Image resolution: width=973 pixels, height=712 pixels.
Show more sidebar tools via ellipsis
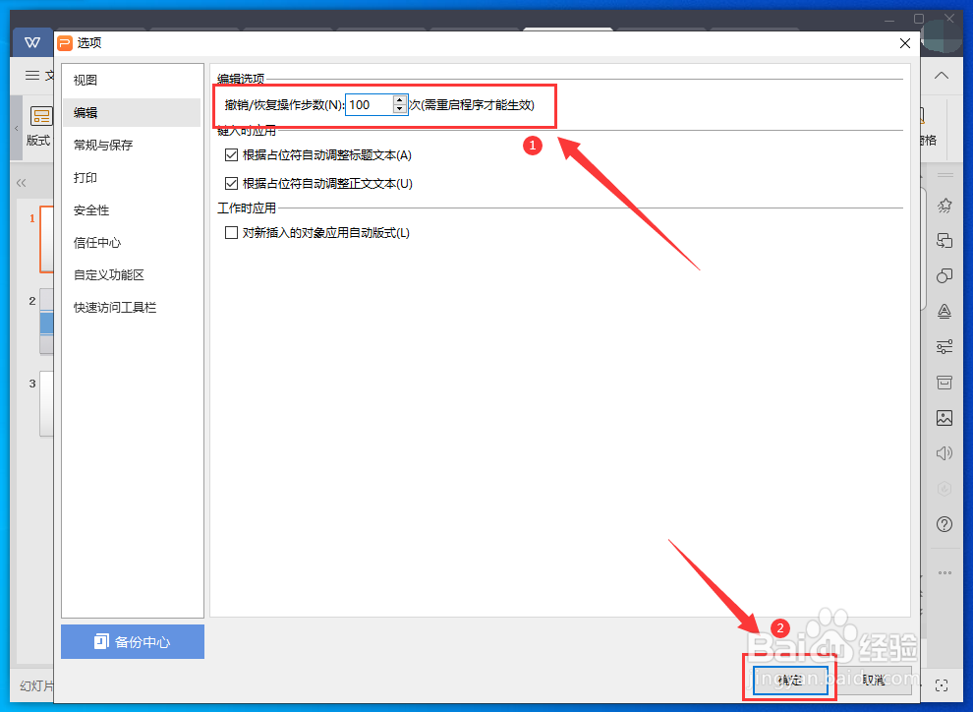pyautogui.click(x=944, y=572)
